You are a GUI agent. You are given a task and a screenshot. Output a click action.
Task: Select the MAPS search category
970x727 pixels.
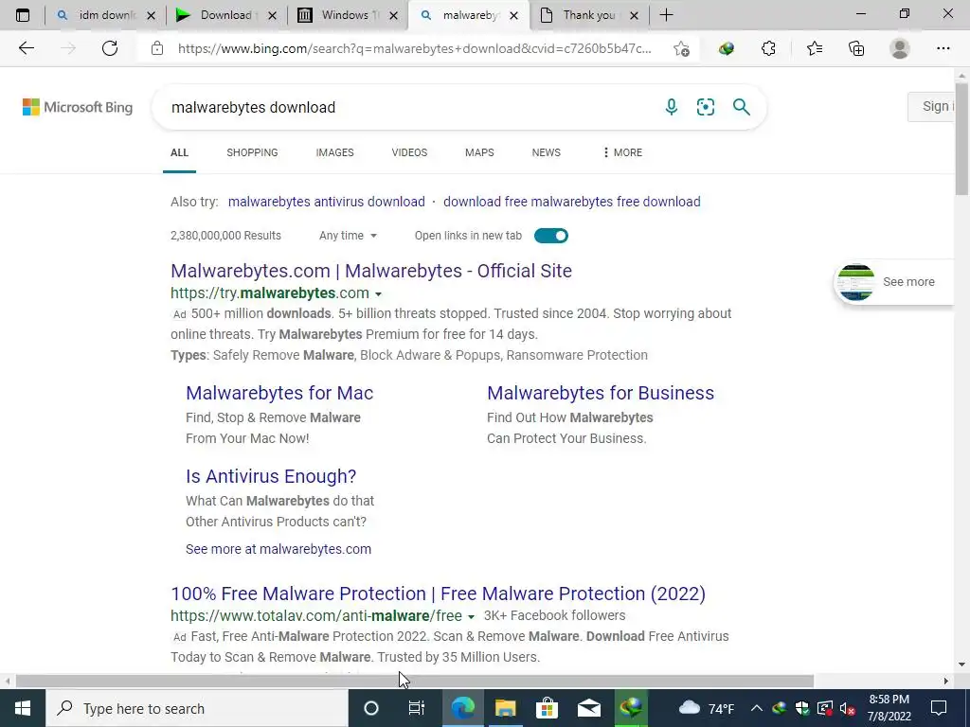click(479, 152)
